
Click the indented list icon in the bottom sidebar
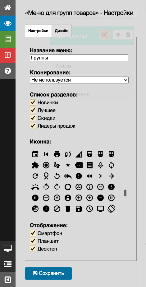pyautogui.click(x=8, y=264)
